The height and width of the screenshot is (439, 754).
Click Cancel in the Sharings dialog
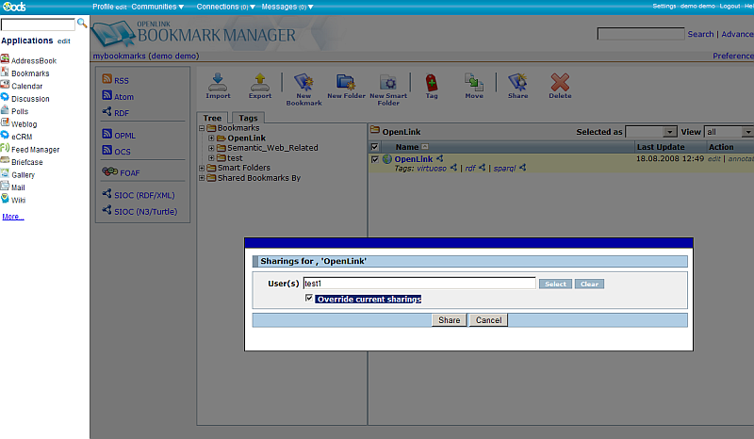[488, 320]
